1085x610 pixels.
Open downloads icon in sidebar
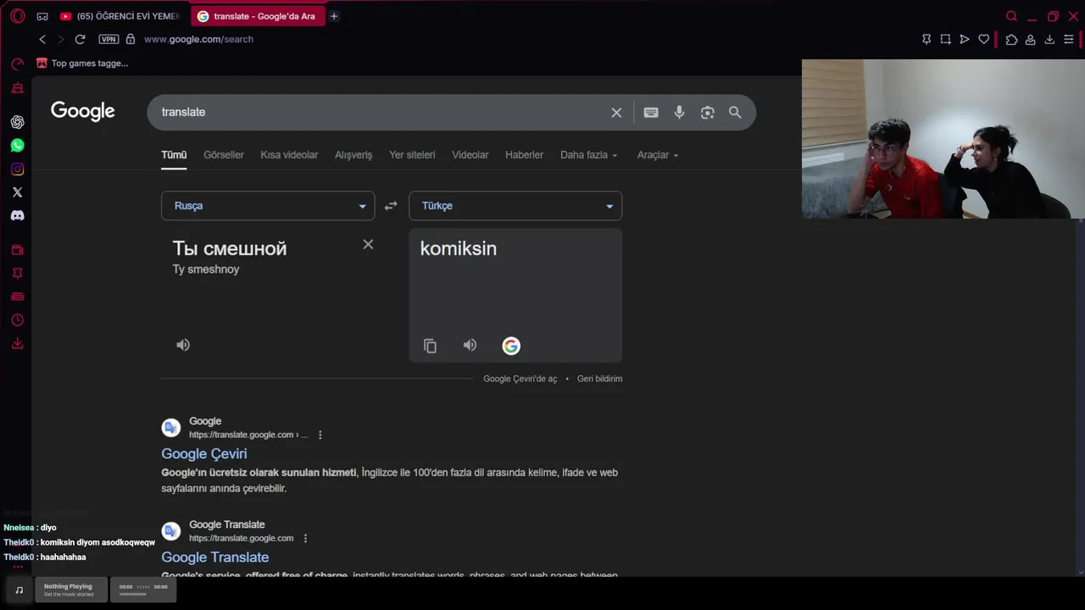(17, 343)
